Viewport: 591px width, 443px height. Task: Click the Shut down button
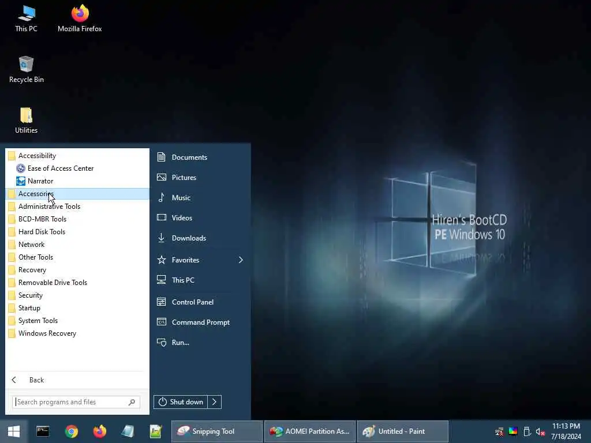pyautogui.click(x=181, y=402)
